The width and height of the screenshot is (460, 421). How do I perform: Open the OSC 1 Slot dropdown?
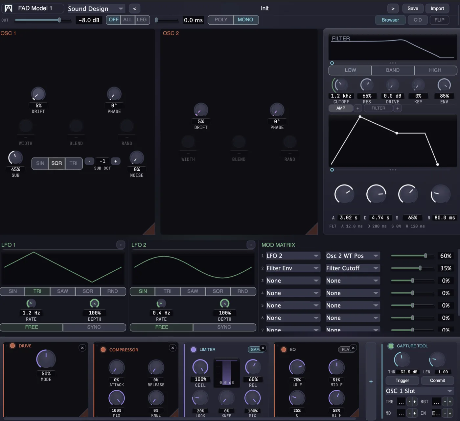coord(419,391)
